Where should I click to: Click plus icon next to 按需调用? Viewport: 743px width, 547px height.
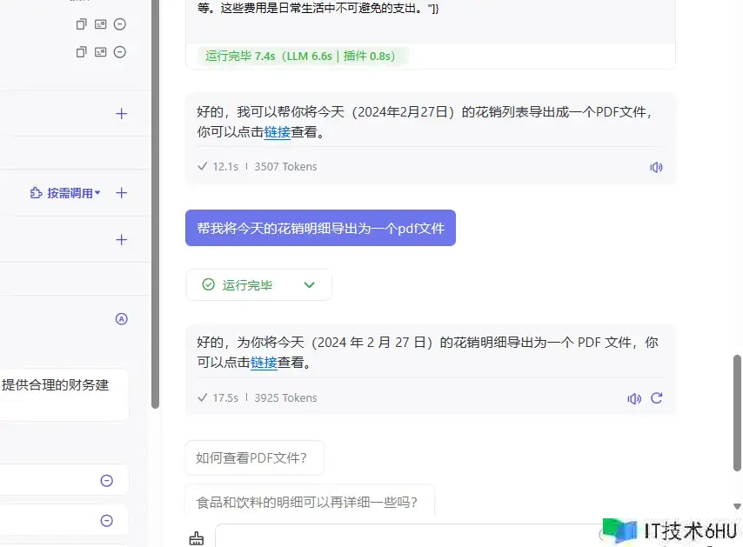122,193
